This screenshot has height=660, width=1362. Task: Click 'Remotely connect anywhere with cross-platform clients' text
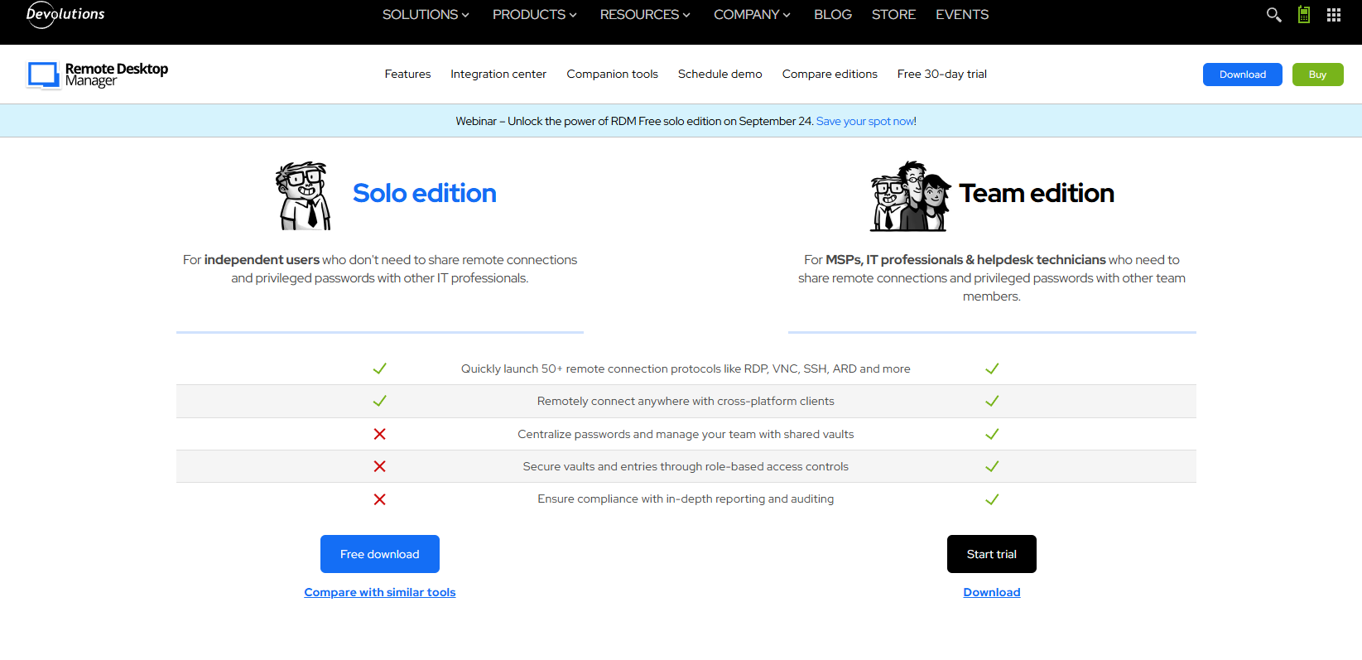point(686,401)
